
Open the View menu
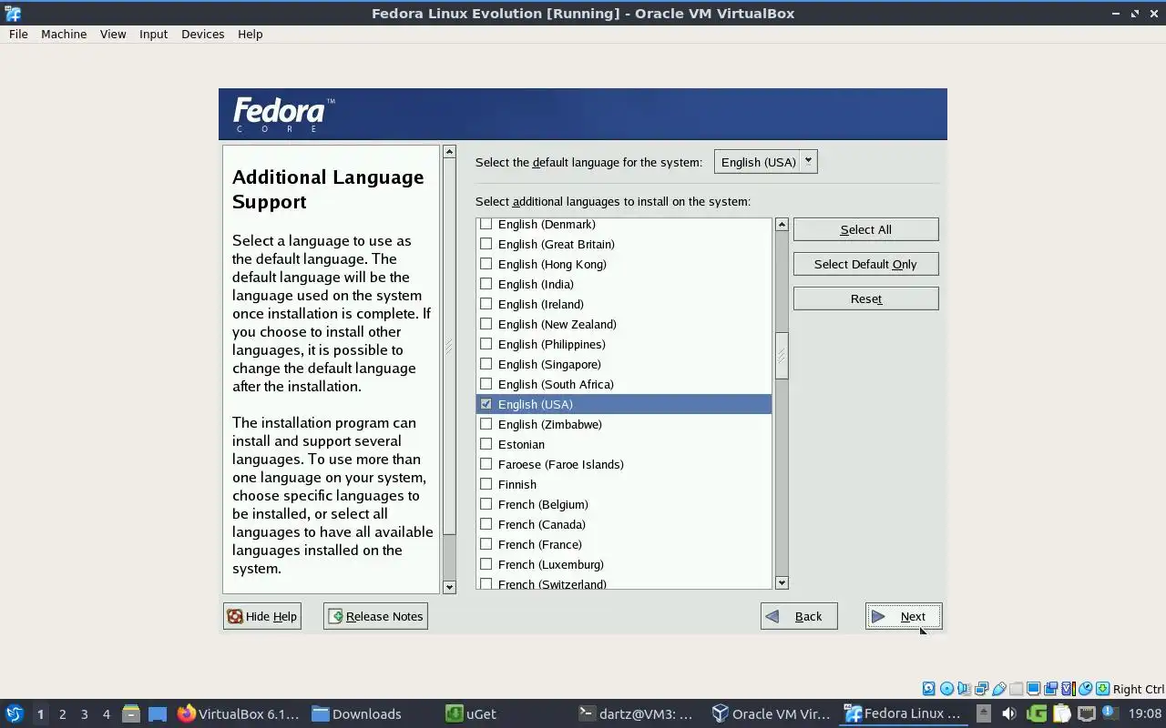(113, 34)
